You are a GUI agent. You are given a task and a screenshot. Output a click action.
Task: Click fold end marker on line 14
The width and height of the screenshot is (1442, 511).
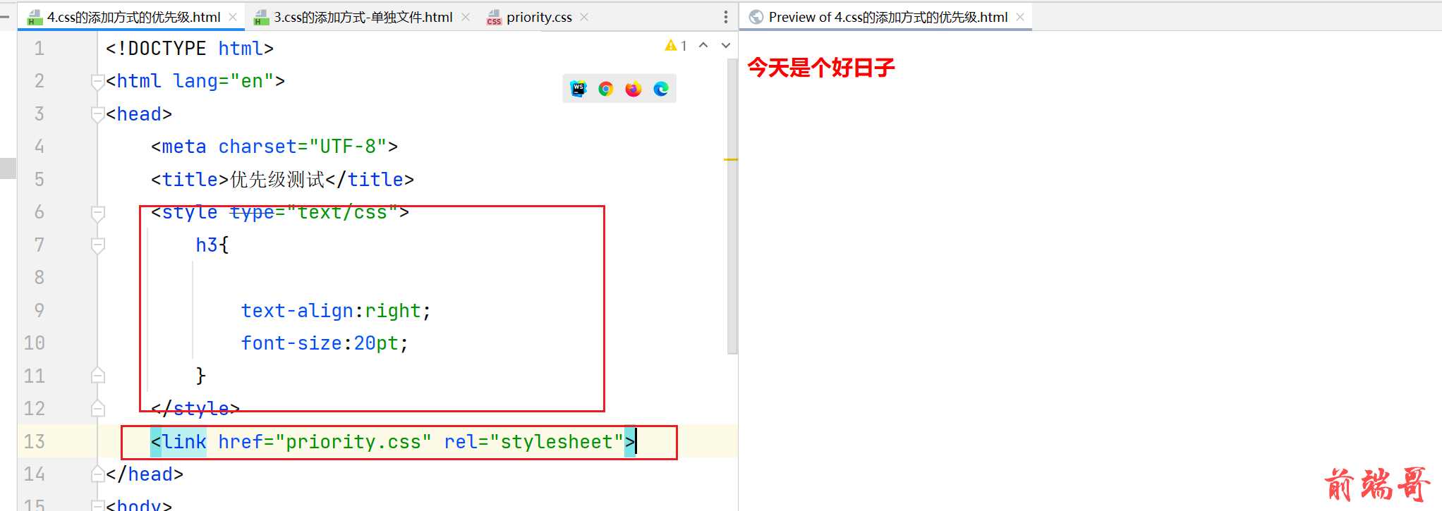click(x=98, y=474)
